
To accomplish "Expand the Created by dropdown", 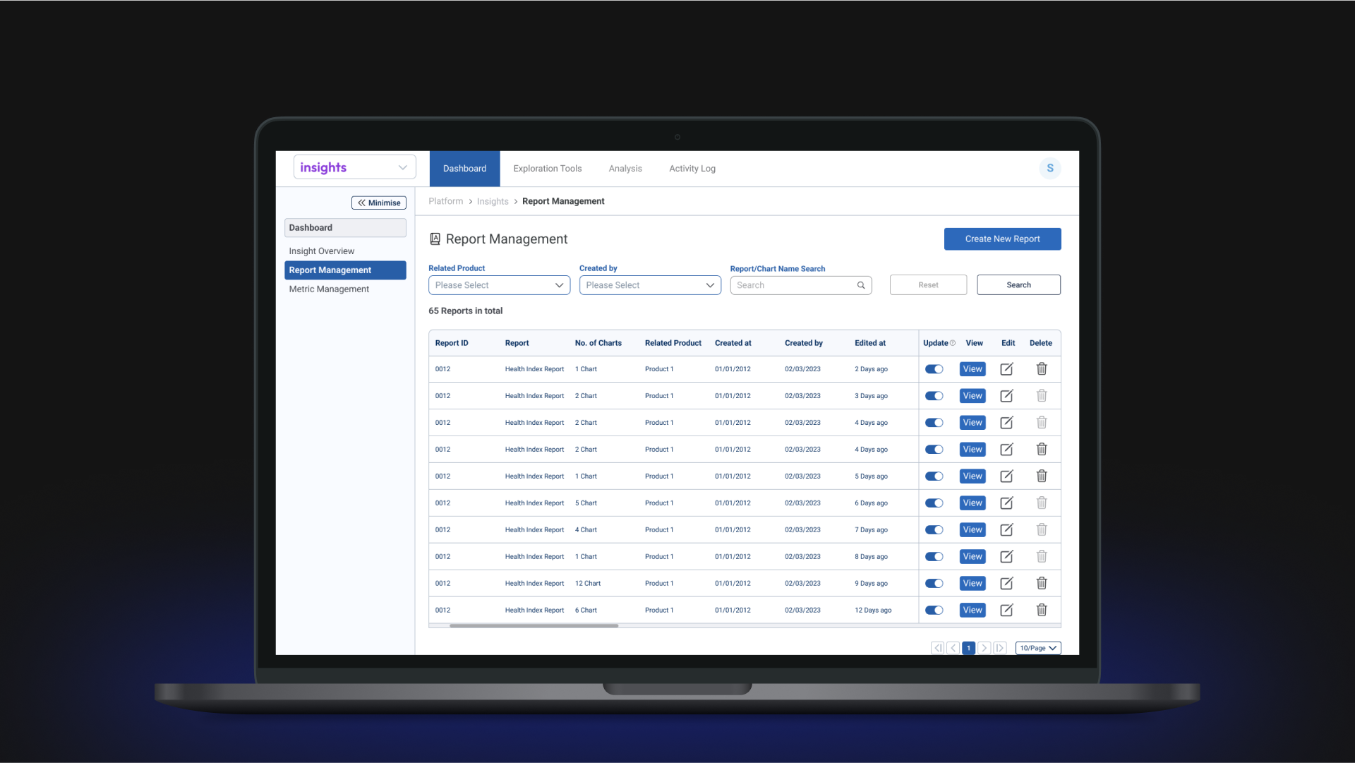I will click(x=649, y=285).
